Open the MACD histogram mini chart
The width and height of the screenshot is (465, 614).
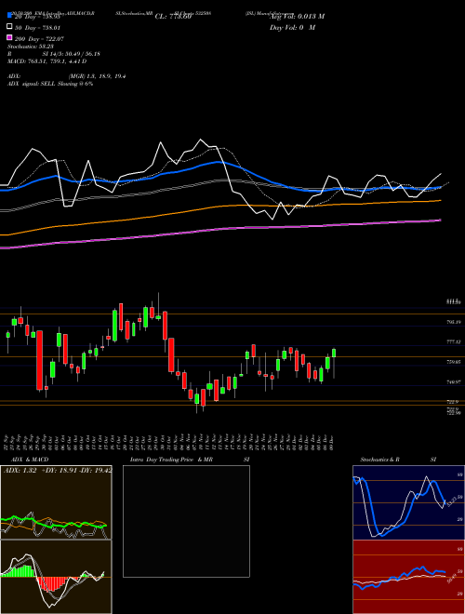(56, 577)
